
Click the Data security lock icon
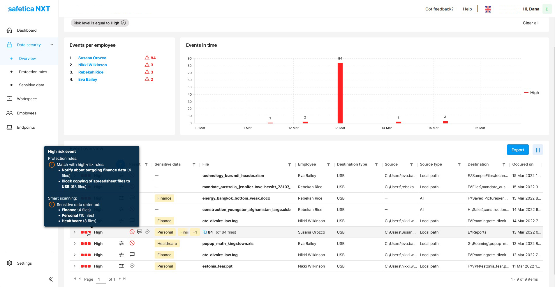tap(9, 45)
